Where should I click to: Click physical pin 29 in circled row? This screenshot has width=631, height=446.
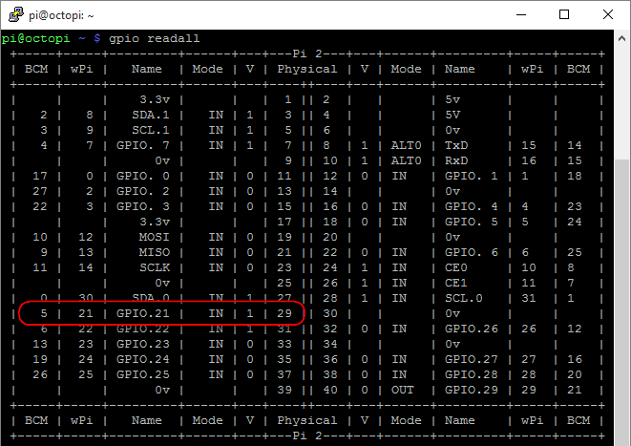coord(284,313)
